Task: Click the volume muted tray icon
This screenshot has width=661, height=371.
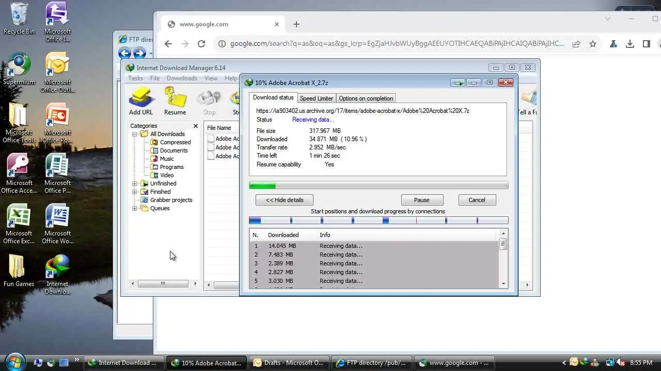Action: pyautogui.click(x=621, y=363)
